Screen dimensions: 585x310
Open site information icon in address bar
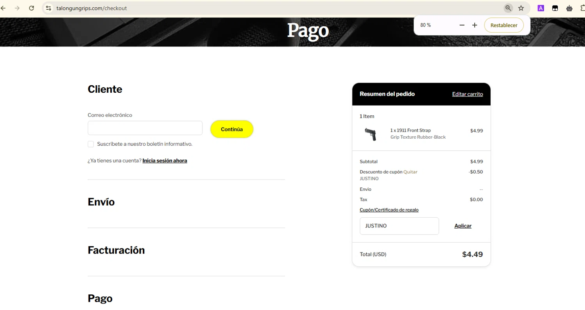(x=48, y=8)
